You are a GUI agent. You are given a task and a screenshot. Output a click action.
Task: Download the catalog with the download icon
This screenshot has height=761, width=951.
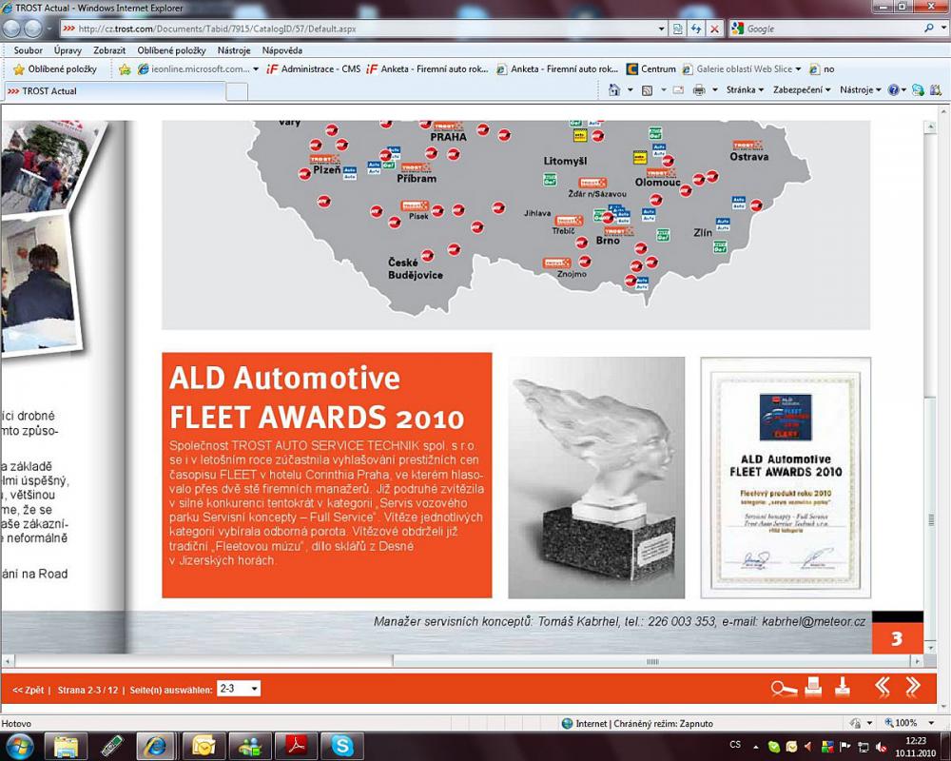tap(843, 687)
